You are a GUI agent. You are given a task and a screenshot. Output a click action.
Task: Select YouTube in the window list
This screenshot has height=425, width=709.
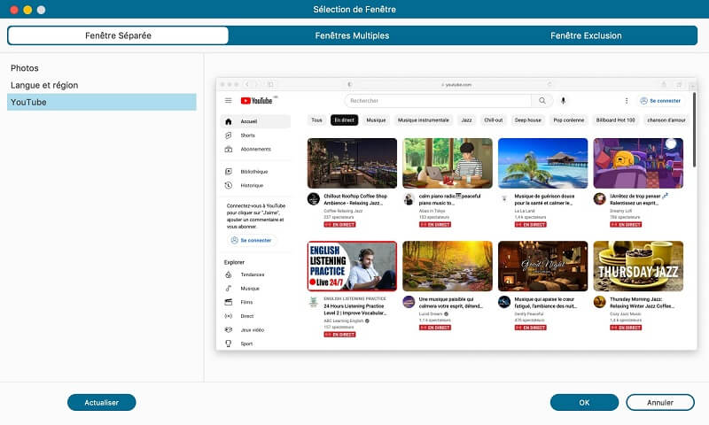(101, 102)
